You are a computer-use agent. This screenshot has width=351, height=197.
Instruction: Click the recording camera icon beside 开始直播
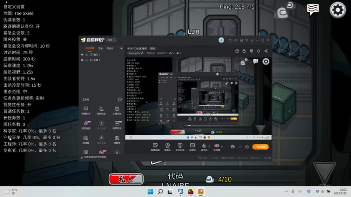[x=233, y=147]
